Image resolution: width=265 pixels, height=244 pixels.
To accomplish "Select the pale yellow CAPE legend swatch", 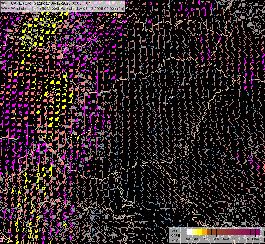I will click(194, 232).
